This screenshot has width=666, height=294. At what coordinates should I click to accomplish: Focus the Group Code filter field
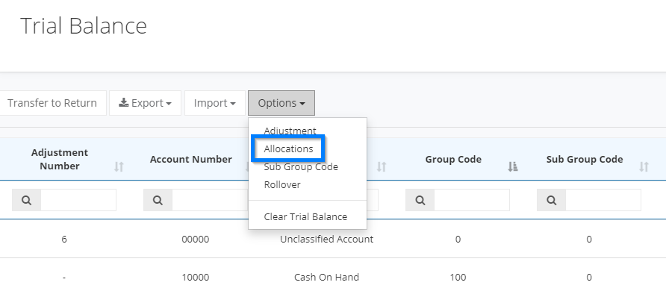[x=472, y=200]
